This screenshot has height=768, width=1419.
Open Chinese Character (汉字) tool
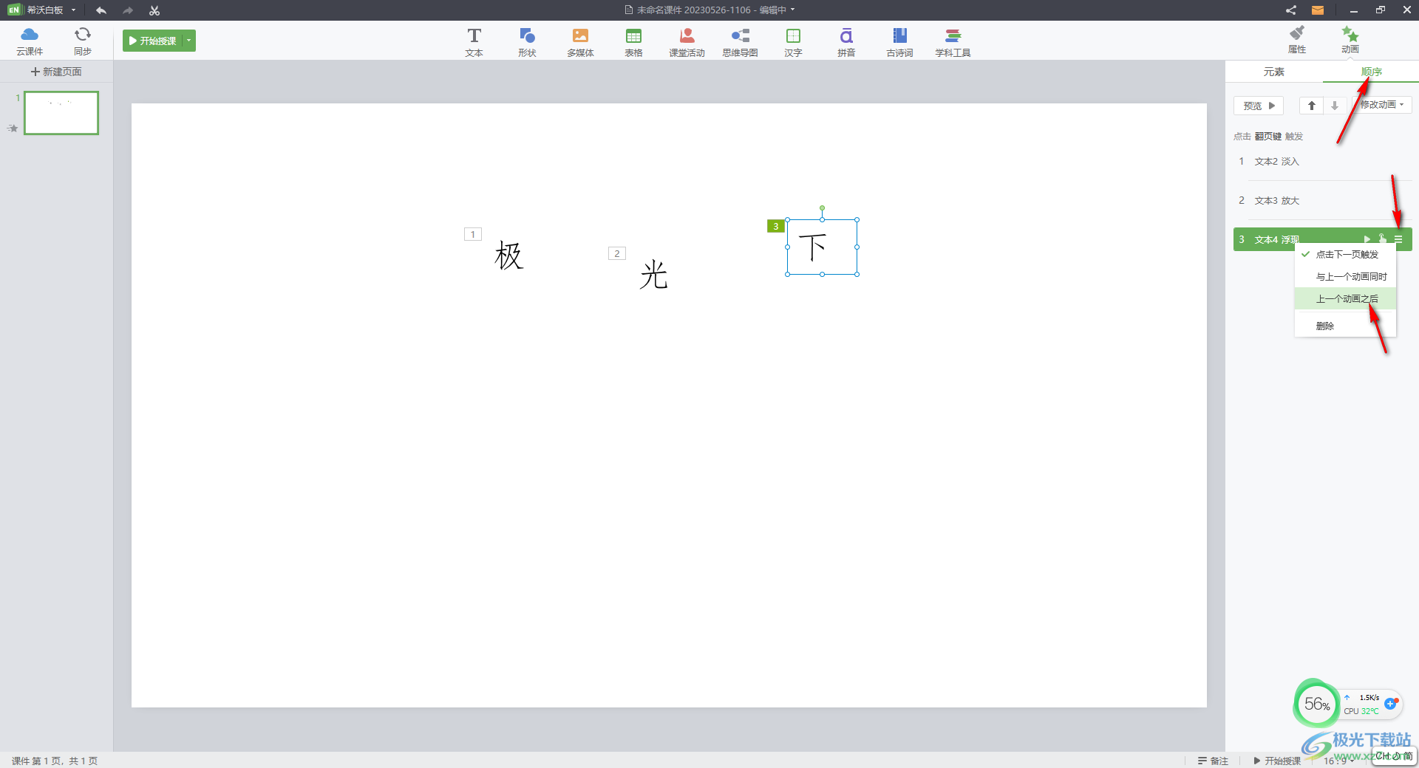[793, 42]
